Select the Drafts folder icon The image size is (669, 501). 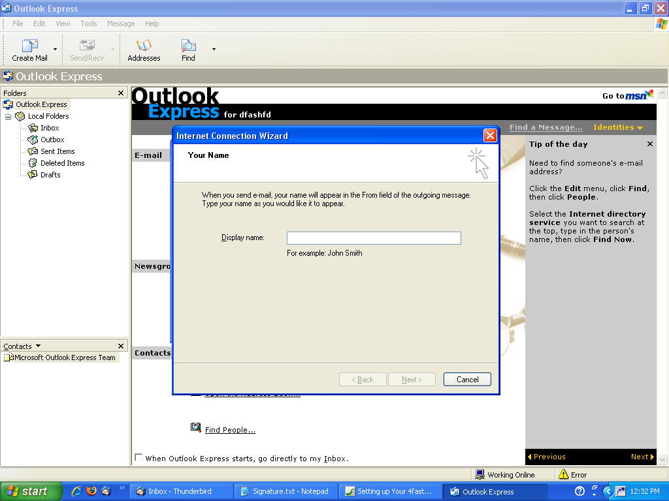coord(33,175)
